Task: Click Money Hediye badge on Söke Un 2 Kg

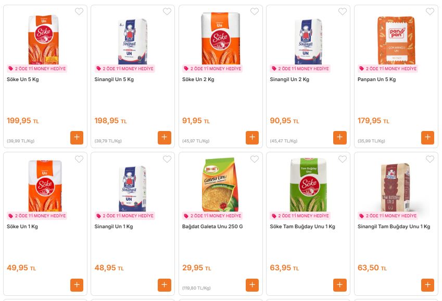Action: (x=212, y=69)
